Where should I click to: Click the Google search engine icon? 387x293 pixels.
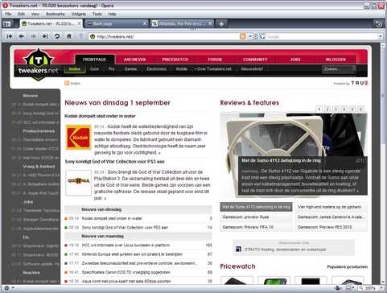[x=262, y=36]
